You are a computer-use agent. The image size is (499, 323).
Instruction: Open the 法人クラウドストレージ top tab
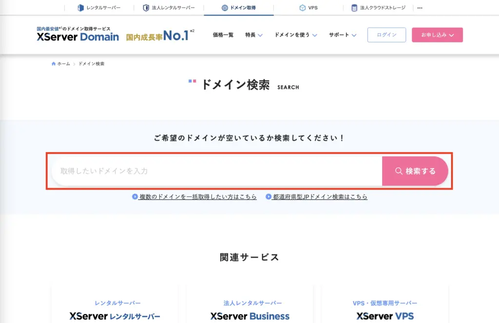click(x=378, y=8)
